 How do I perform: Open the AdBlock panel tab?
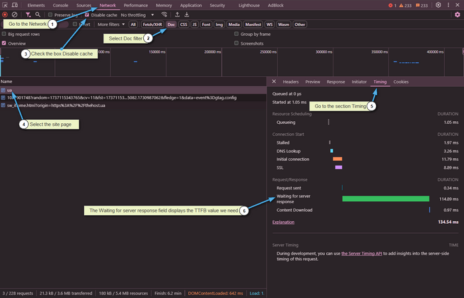coord(276,5)
